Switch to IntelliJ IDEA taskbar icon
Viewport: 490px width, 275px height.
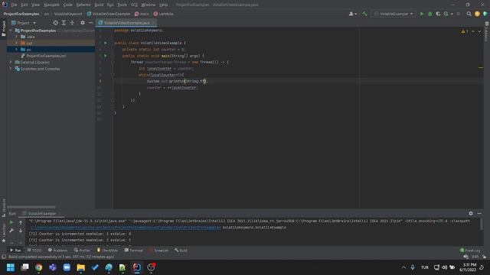tap(137, 267)
